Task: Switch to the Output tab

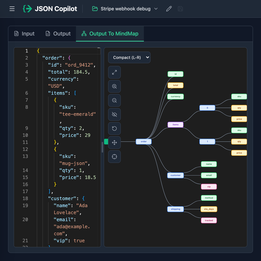Action: pyautogui.click(x=58, y=33)
